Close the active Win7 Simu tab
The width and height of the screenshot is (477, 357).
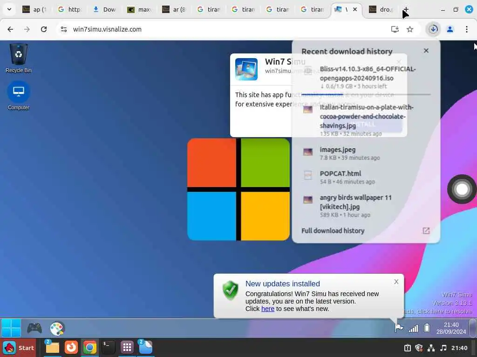354,9
